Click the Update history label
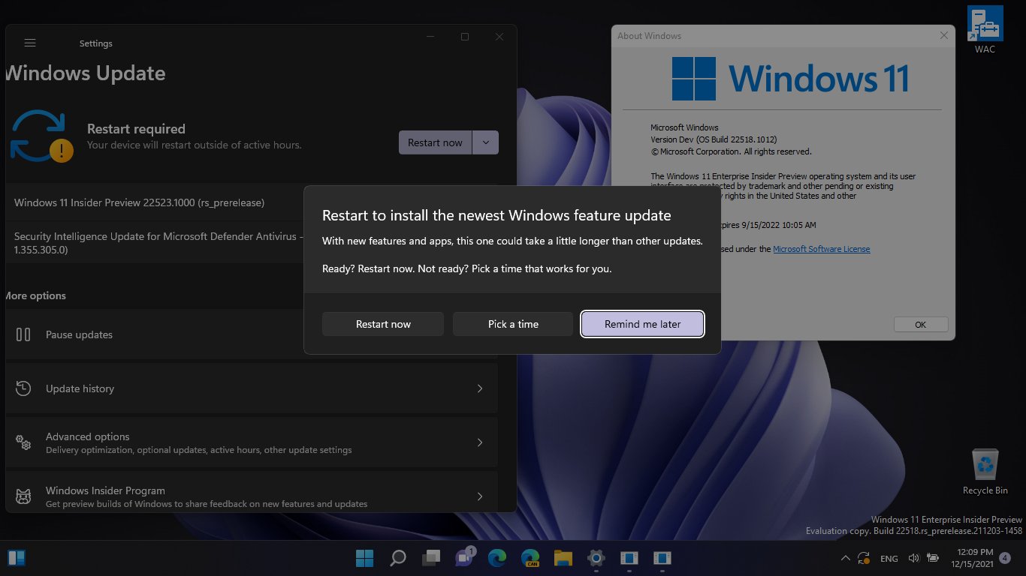This screenshot has height=576, width=1026. (80, 388)
